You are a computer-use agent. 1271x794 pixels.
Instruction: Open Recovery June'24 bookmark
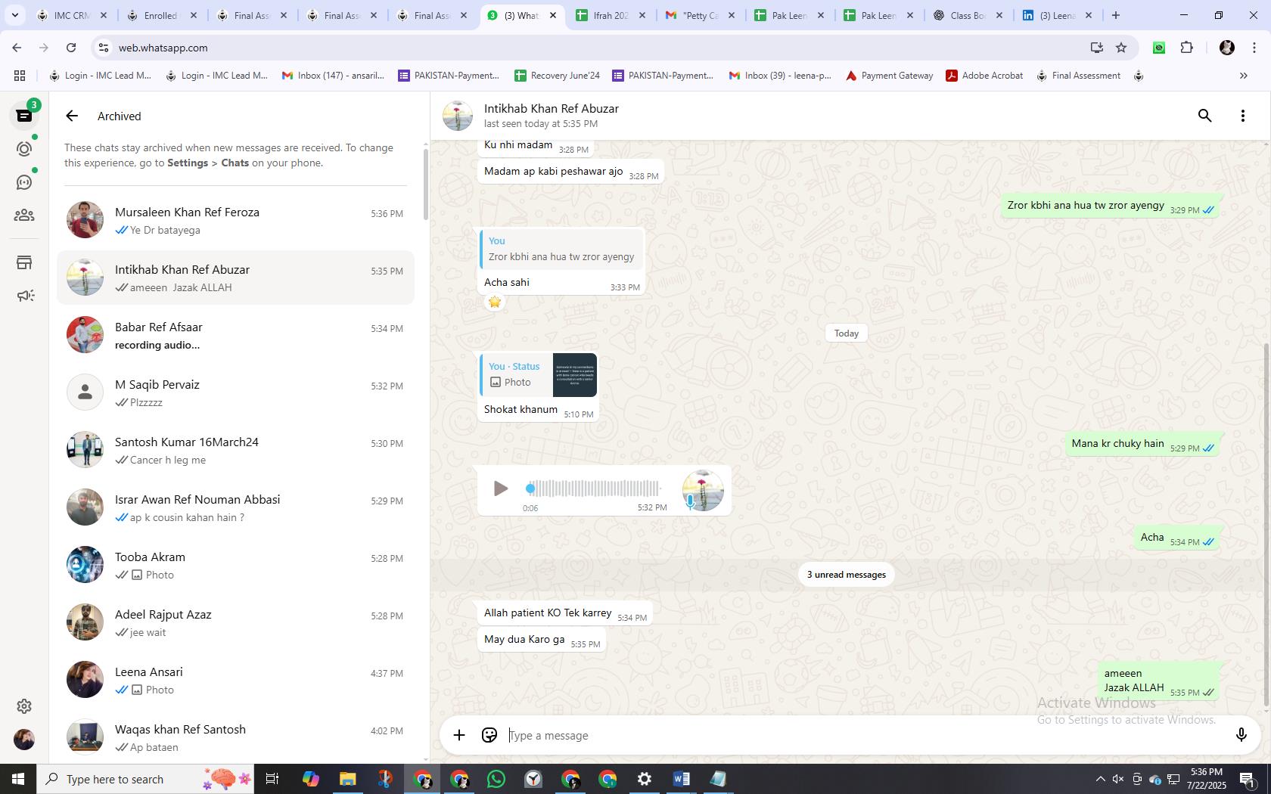pyautogui.click(x=557, y=76)
